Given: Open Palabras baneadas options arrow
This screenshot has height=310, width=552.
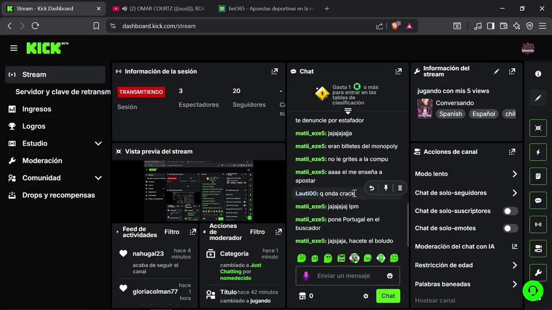Looking at the screenshot, I should pyautogui.click(x=514, y=284).
